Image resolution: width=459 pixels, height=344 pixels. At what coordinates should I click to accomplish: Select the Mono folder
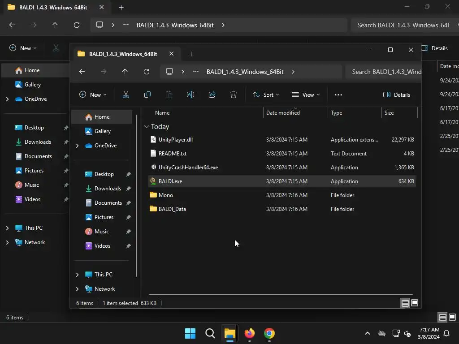pyautogui.click(x=281, y=195)
